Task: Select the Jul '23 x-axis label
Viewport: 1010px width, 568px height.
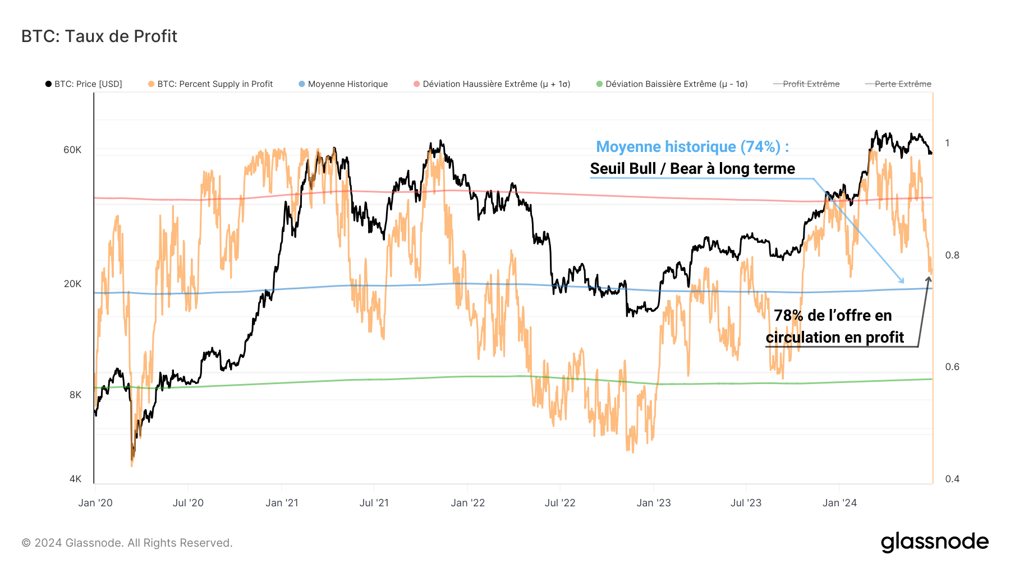Action: 746,503
